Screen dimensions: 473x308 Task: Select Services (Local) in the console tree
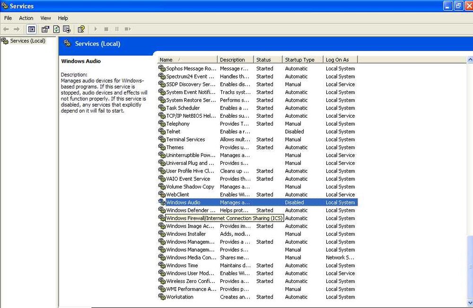(x=27, y=41)
